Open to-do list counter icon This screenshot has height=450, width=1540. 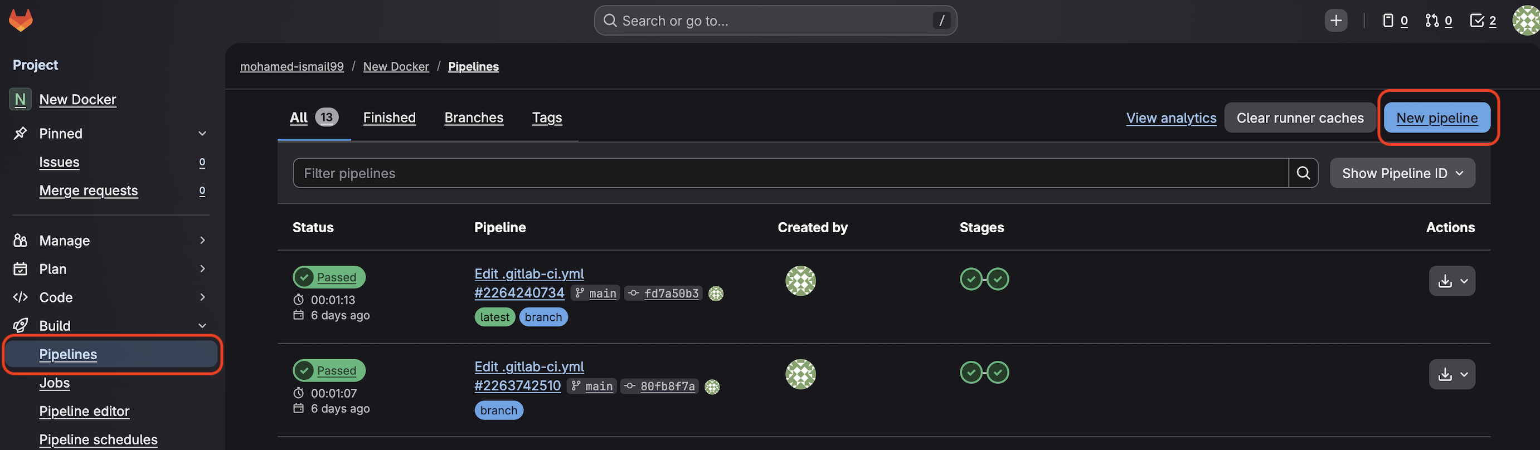(x=1483, y=20)
